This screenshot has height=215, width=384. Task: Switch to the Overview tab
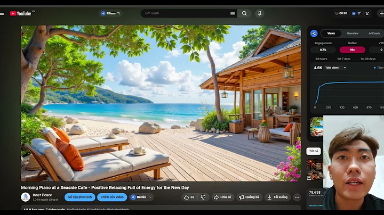353,33
